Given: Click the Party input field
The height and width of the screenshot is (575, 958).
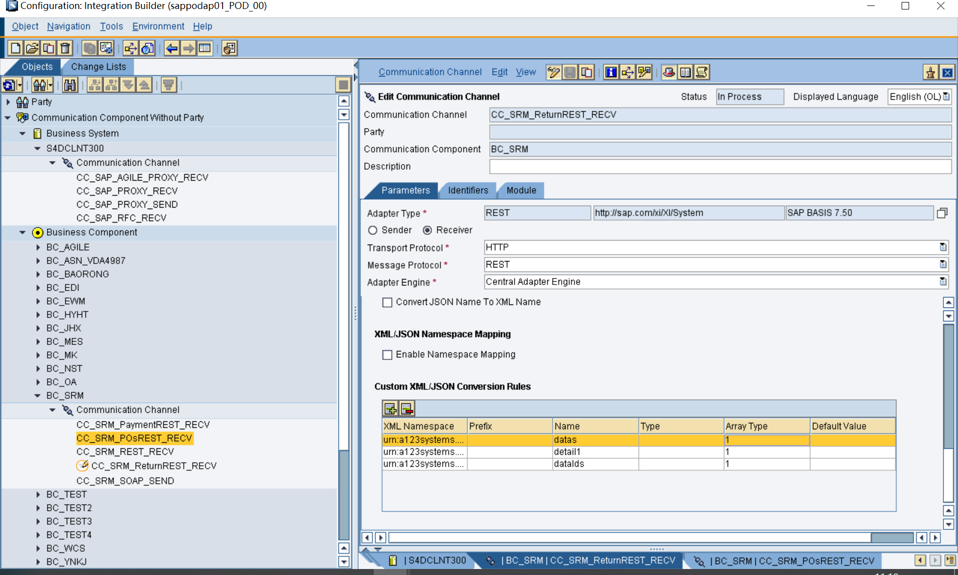Looking at the screenshot, I should pyautogui.click(x=720, y=132).
